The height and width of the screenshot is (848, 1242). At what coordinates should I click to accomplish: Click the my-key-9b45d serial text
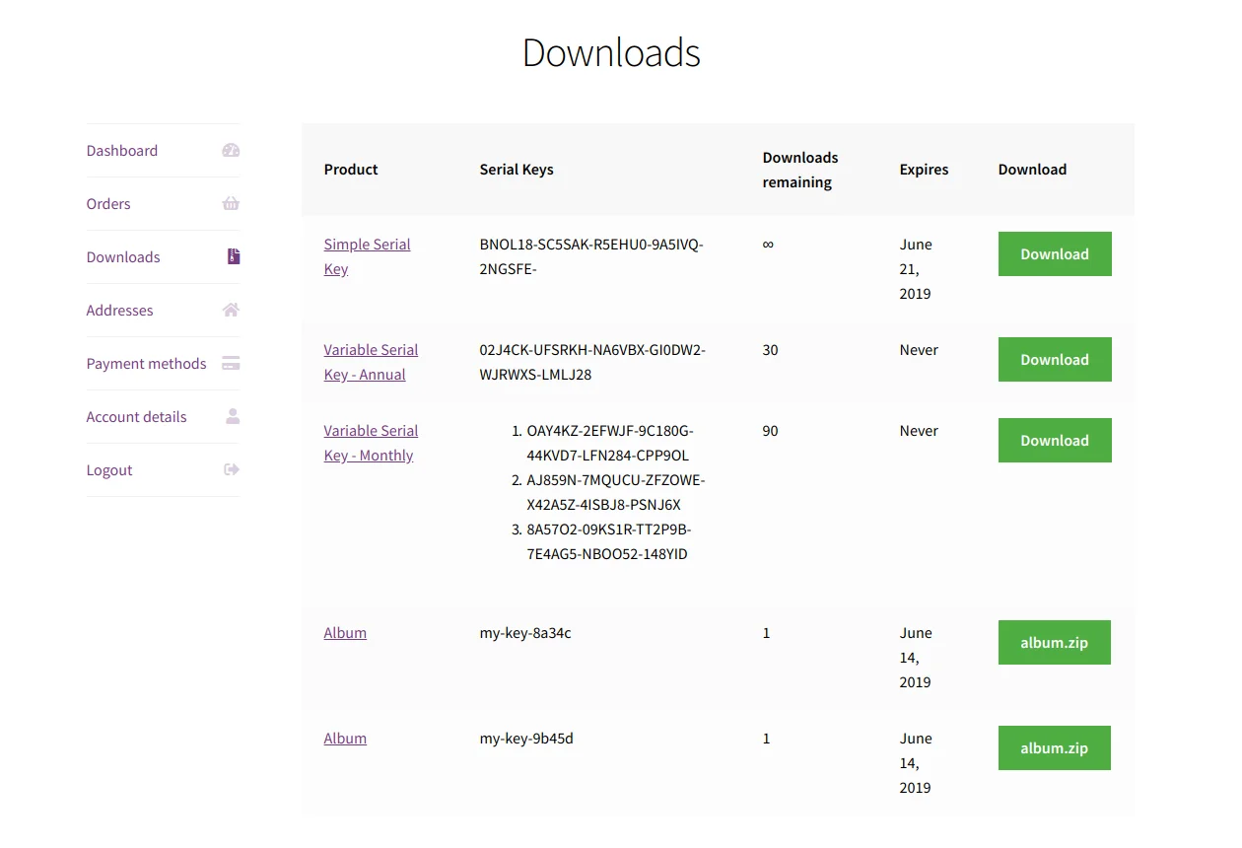point(526,739)
